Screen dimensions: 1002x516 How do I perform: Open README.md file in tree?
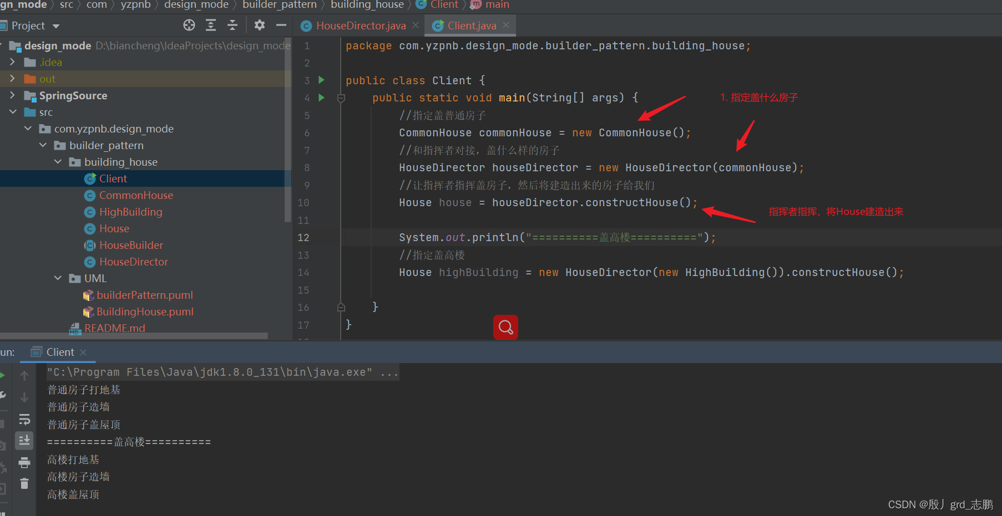coord(114,328)
